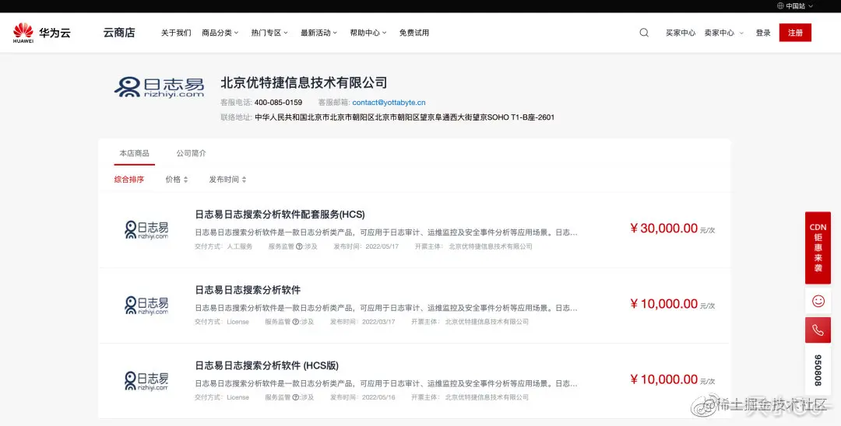Open product thumbnail for 配套服务(HCS)
Viewport: 841px width, 426px height.
click(146, 229)
